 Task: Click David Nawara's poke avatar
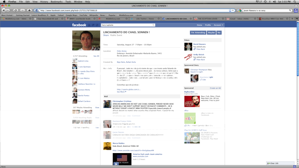point(188,46)
